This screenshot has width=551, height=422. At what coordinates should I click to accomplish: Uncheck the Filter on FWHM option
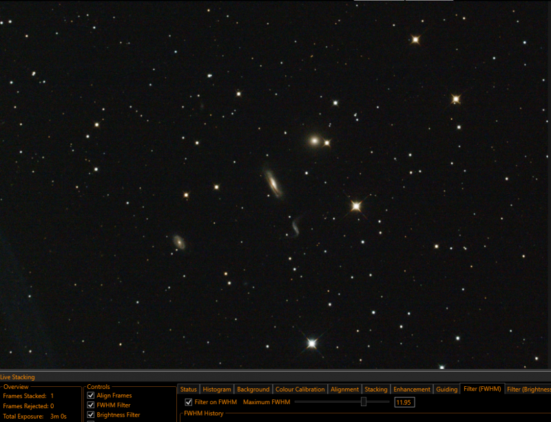coord(189,402)
